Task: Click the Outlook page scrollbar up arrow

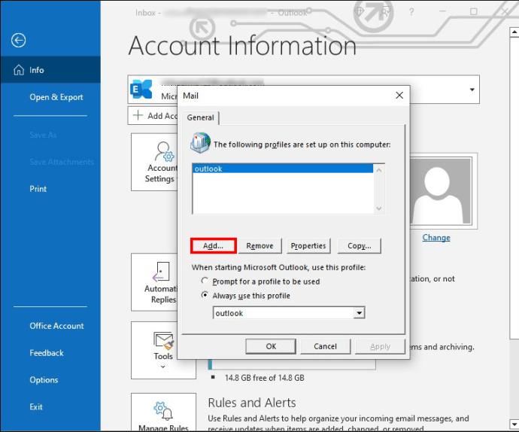Action: click(514, 32)
